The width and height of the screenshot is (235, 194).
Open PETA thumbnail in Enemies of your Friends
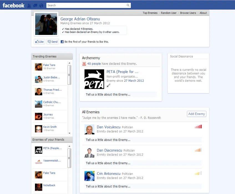coord(39,150)
